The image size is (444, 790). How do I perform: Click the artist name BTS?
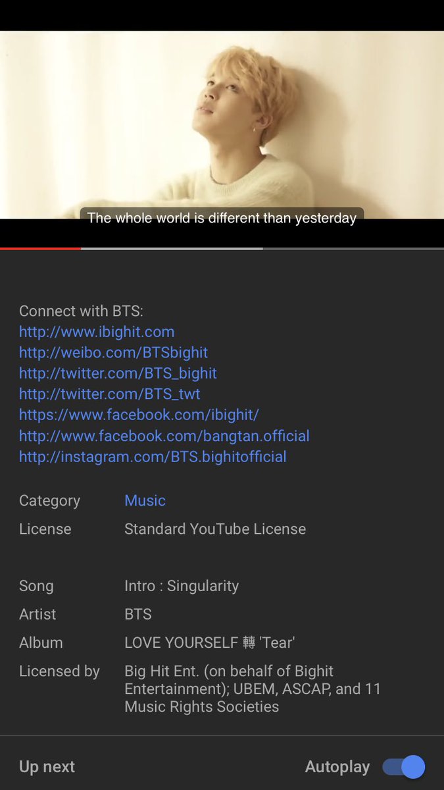(138, 614)
